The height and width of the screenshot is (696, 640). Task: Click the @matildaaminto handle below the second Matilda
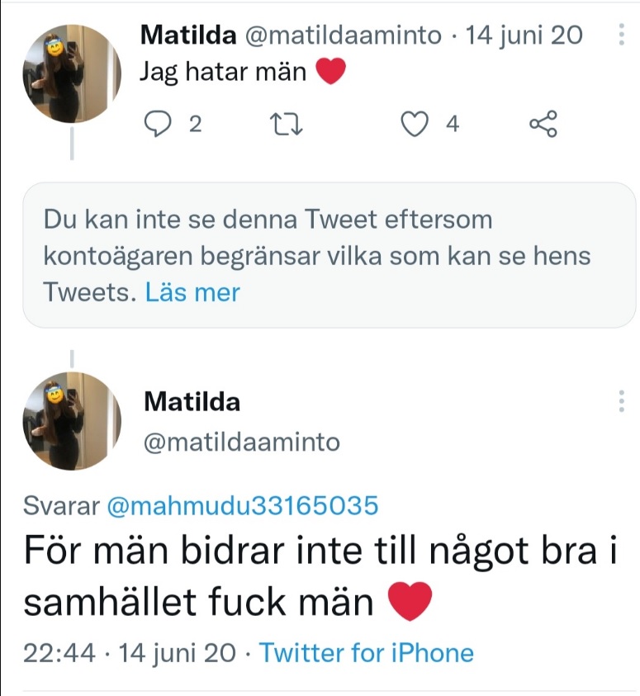241,442
